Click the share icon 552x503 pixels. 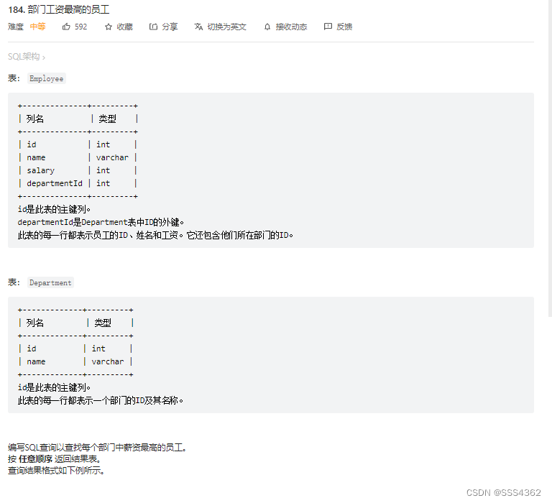[x=153, y=27]
